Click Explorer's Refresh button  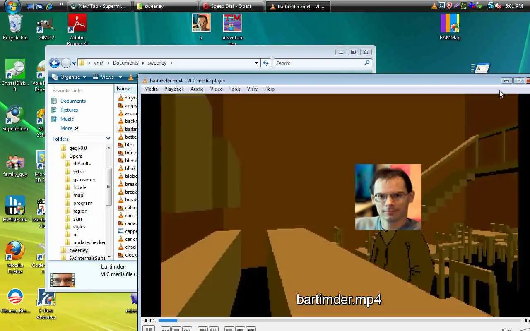click(x=266, y=63)
